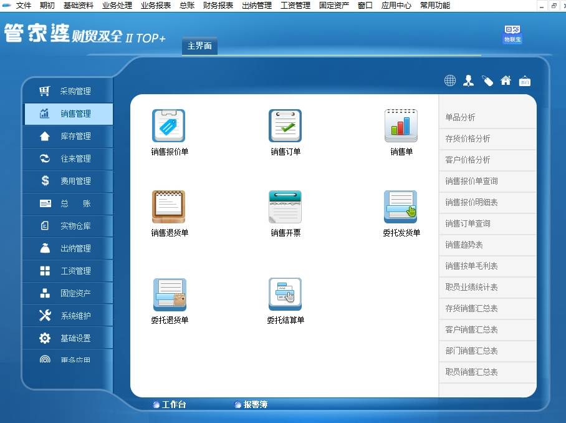Select 固定资产 in the sidebar
Image resolution: width=566 pixels, height=423 pixels.
pos(68,293)
